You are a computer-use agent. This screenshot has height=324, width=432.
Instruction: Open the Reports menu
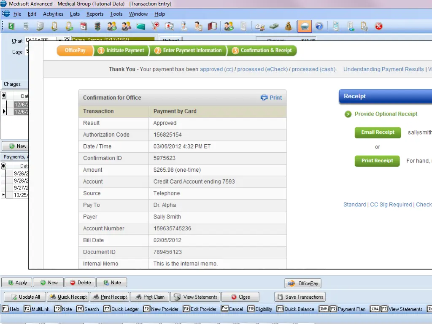pos(95,14)
